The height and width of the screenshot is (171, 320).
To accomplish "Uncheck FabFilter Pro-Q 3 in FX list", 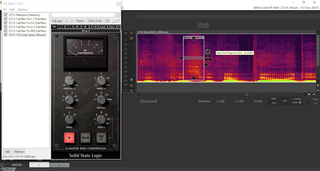I will coord(6,27).
